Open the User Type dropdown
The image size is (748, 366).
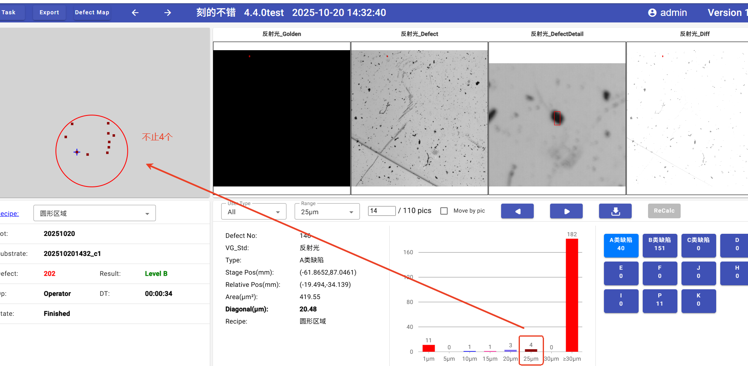[x=253, y=212]
